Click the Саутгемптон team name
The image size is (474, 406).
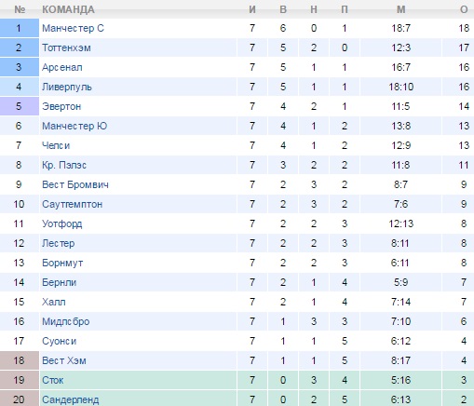tap(72, 204)
